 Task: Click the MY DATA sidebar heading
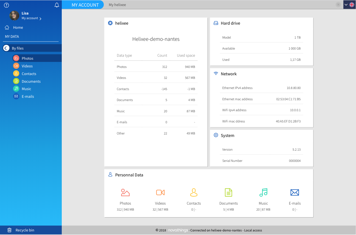click(x=12, y=36)
